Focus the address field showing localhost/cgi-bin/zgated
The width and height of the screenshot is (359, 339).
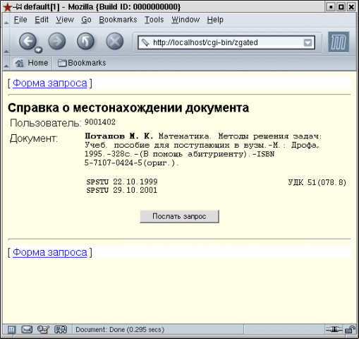point(226,42)
